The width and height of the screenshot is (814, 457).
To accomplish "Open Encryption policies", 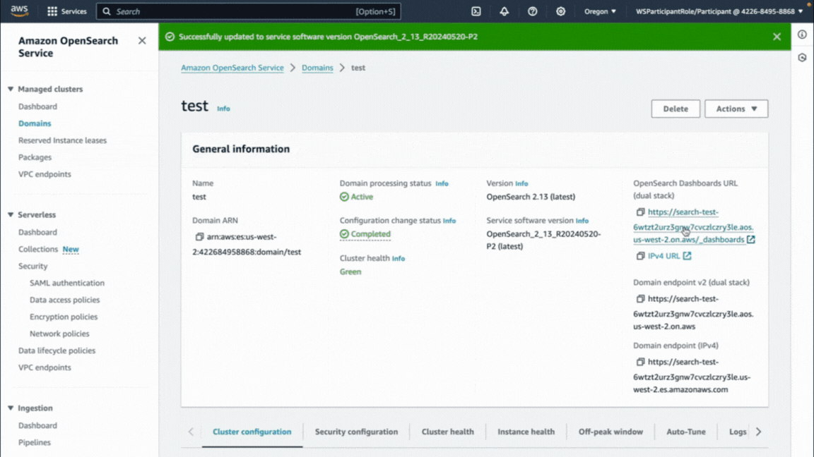I will 64,317.
